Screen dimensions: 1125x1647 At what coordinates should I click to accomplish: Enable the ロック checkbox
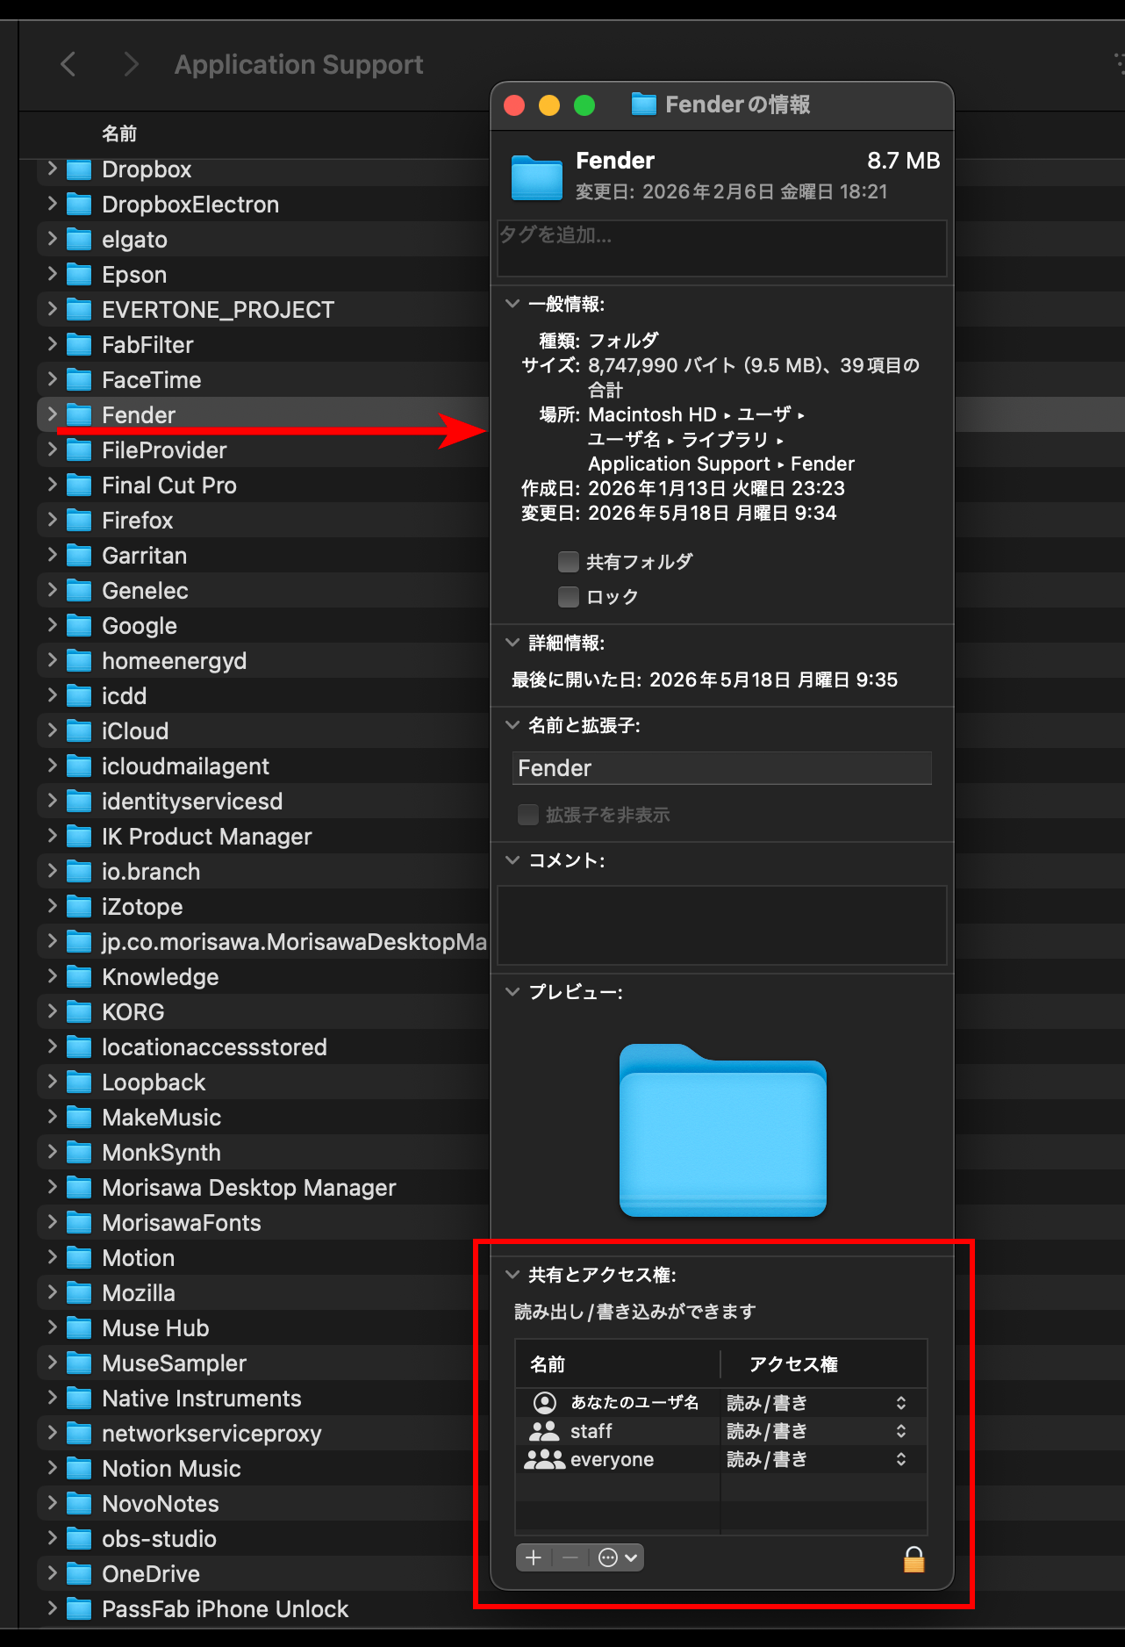pyautogui.click(x=569, y=597)
